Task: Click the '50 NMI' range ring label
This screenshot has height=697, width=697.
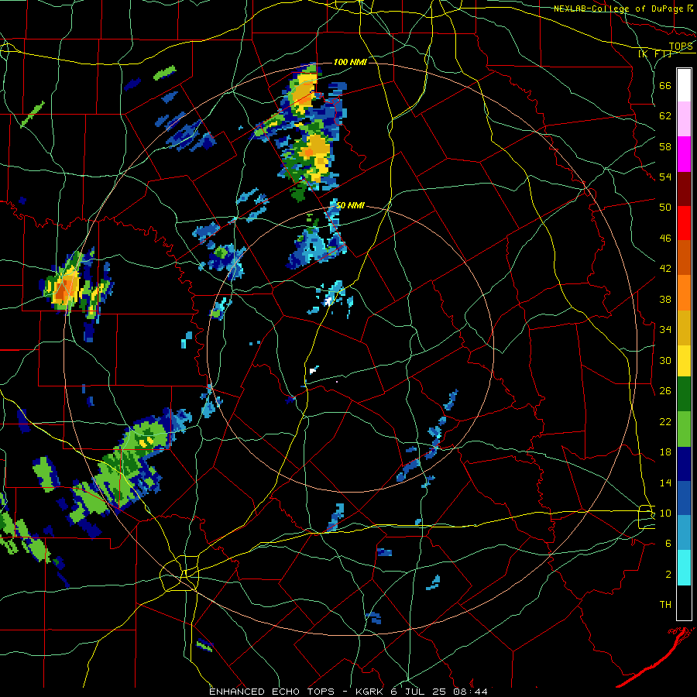Action: point(350,205)
